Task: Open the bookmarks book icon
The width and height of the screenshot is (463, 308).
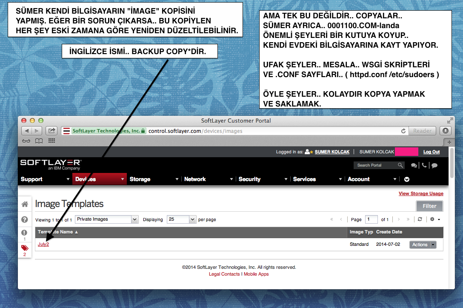Action: click(x=39, y=141)
